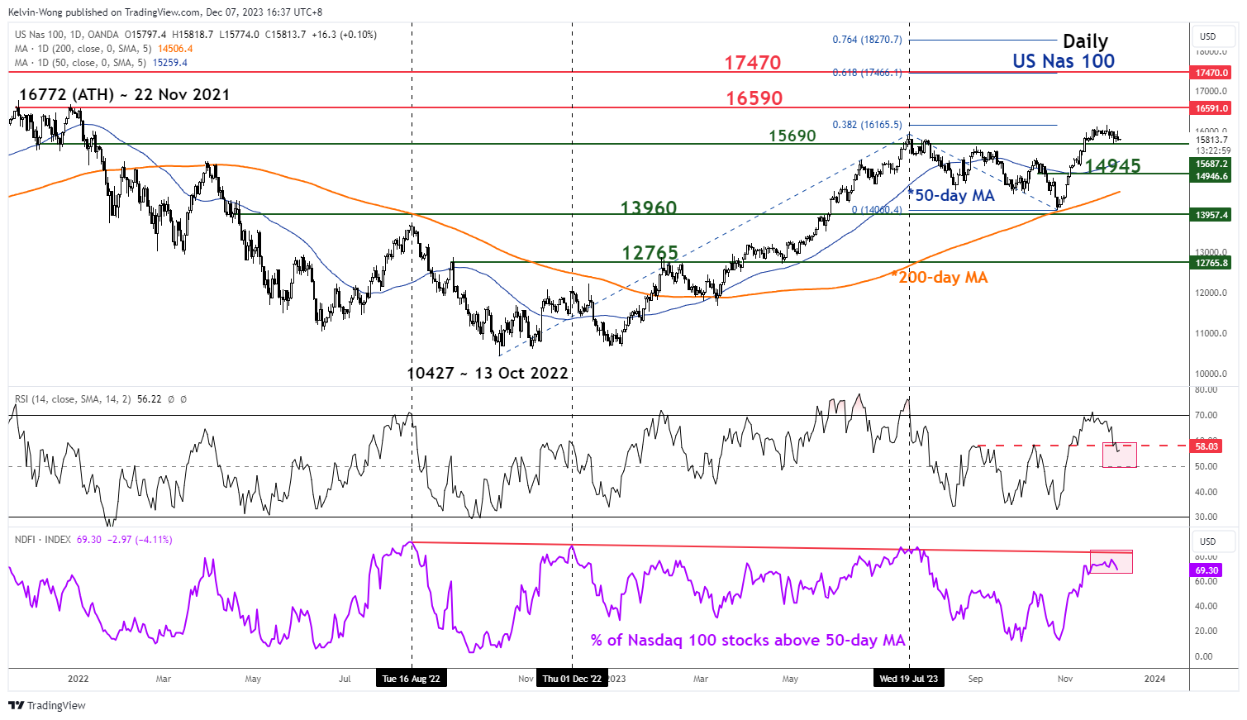The width and height of the screenshot is (1247, 720).
Task: Click the Fibonacci '0.764 (18270.7)' label
Action: tap(868, 40)
